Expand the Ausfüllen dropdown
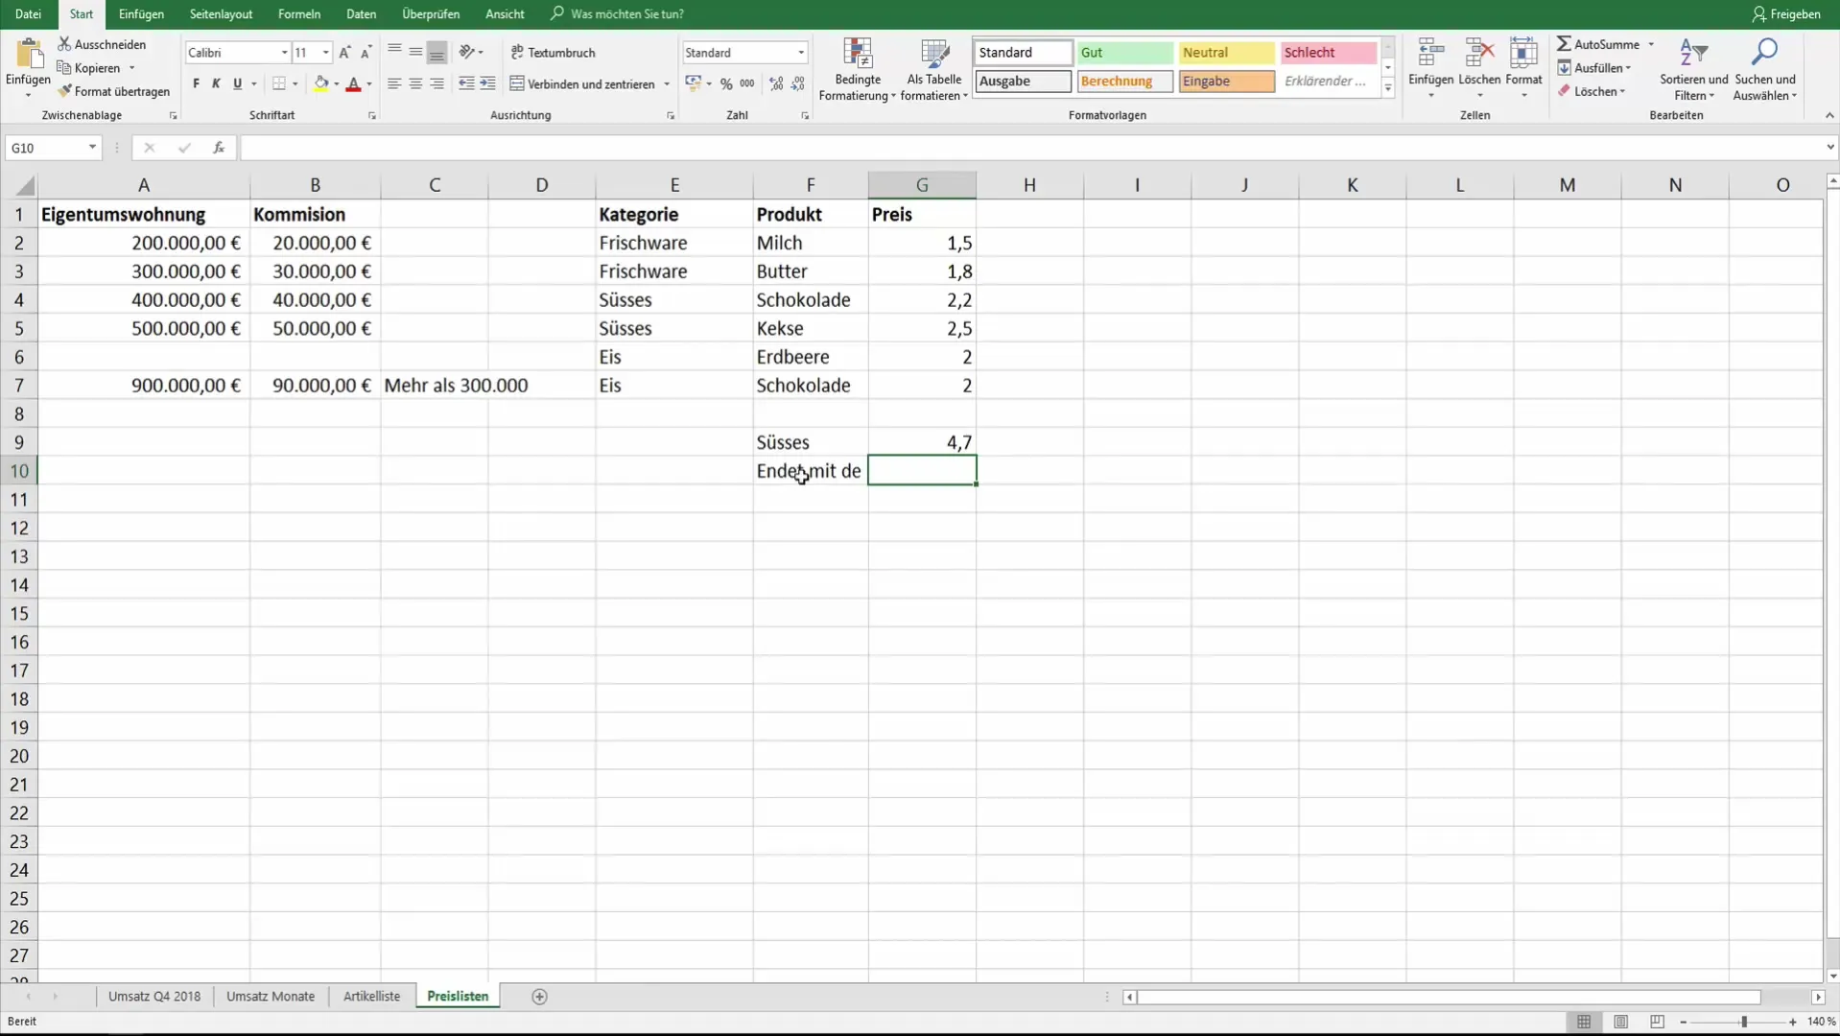The width and height of the screenshot is (1840, 1036). [x=1592, y=68]
